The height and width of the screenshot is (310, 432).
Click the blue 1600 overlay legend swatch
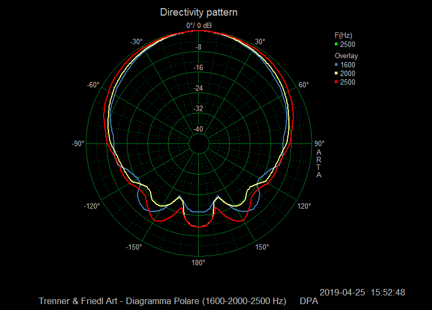pyautogui.click(x=336, y=65)
